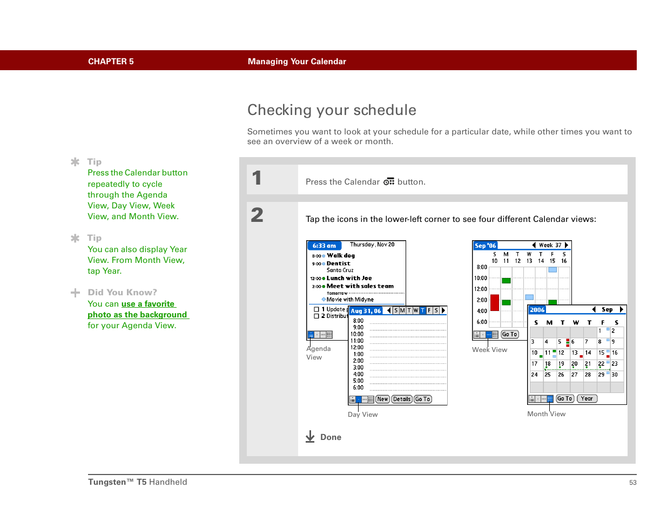The width and height of the screenshot is (667, 515).
Task: Select red event block on Sunday 10
Action: [x=495, y=303]
